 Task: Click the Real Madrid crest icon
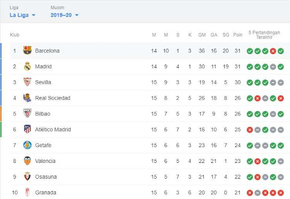27,66
